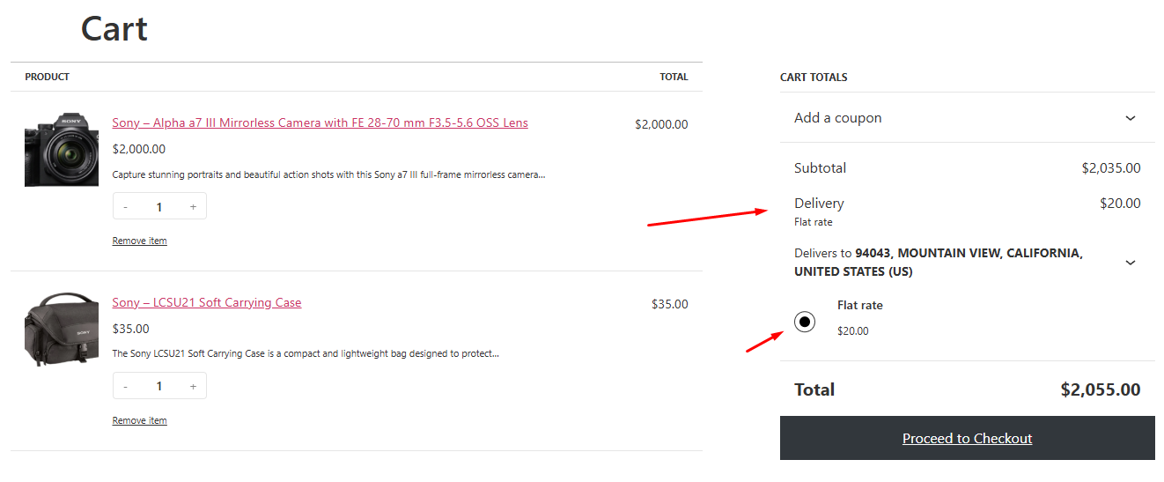The height and width of the screenshot is (482, 1164).
Task: Click the Subtotal label
Action: point(820,167)
